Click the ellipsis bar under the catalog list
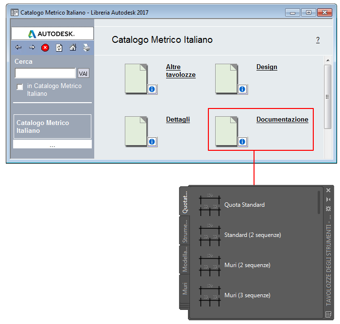The image size is (340, 324). [x=52, y=144]
